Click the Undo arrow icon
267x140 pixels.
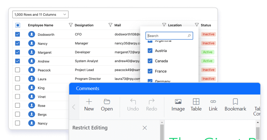133,101
